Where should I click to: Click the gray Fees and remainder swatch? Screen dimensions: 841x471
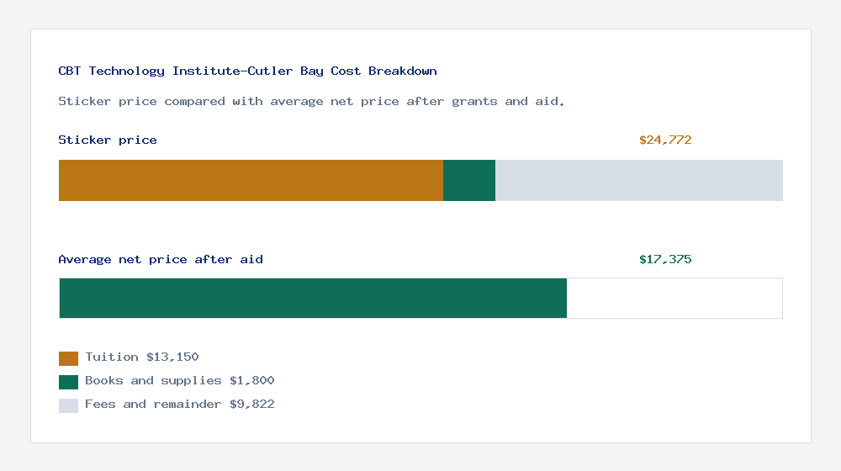point(68,405)
